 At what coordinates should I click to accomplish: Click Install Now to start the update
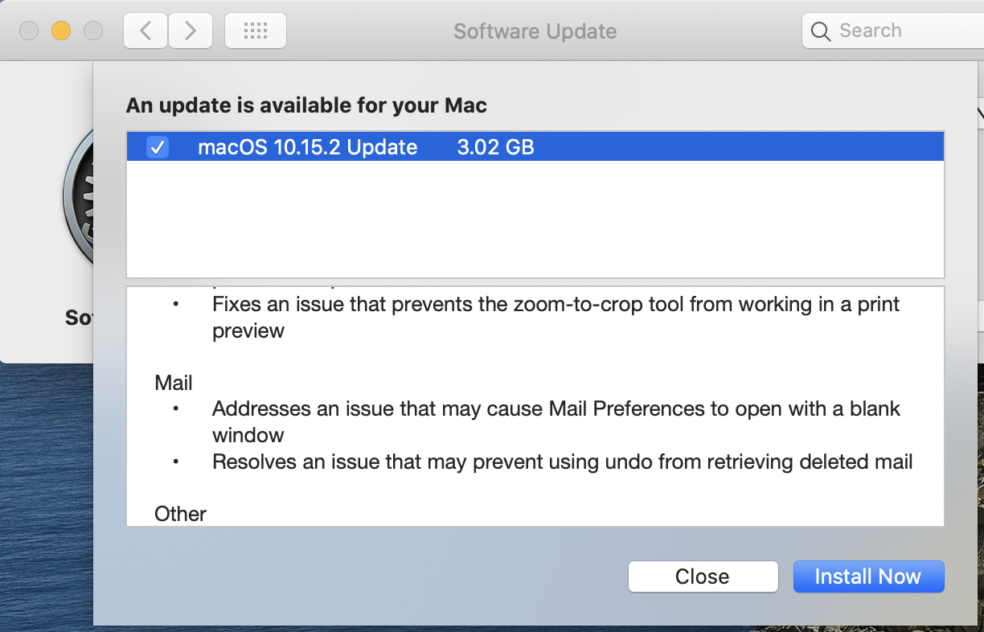click(868, 577)
